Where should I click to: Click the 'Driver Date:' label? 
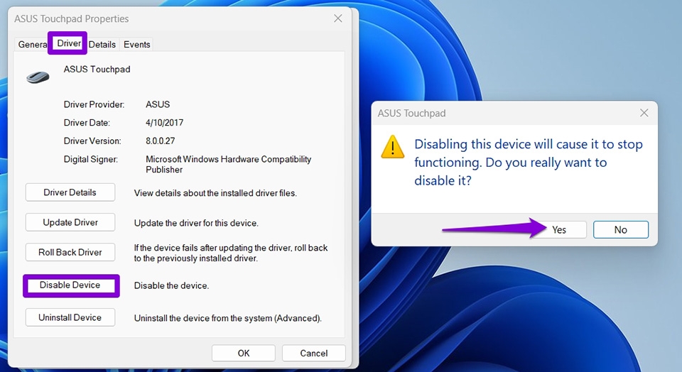pos(87,123)
